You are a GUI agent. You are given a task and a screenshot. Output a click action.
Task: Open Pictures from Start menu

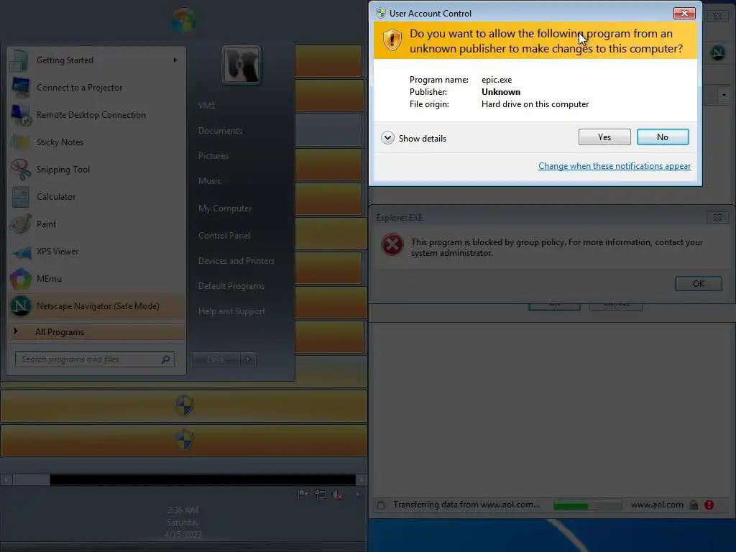[x=213, y=156]
